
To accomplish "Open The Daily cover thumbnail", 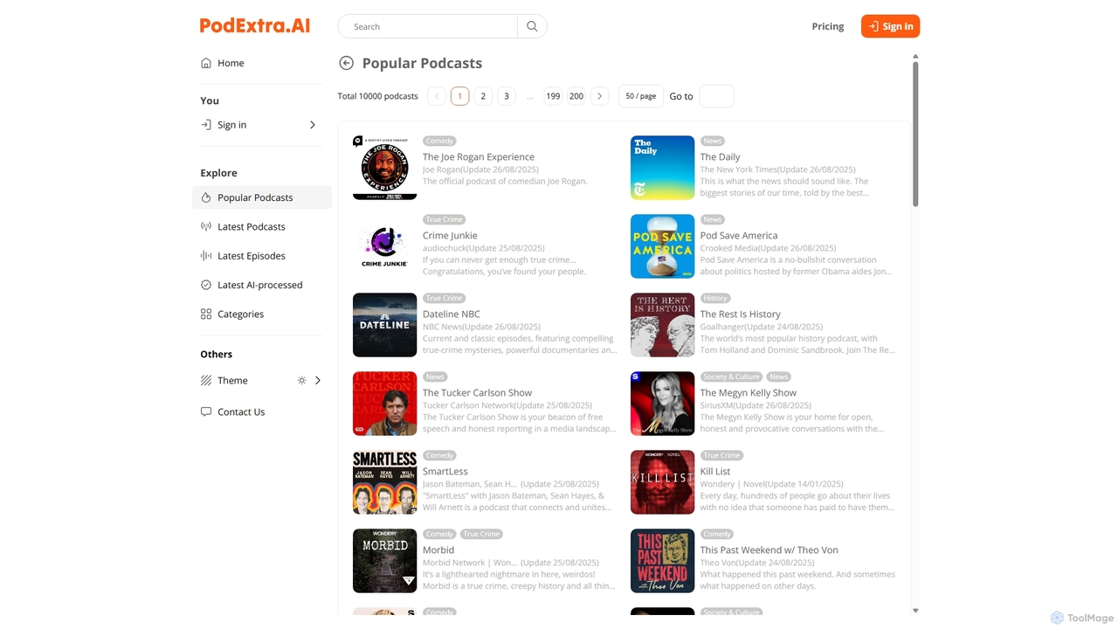I will click(x=663, y=168).
